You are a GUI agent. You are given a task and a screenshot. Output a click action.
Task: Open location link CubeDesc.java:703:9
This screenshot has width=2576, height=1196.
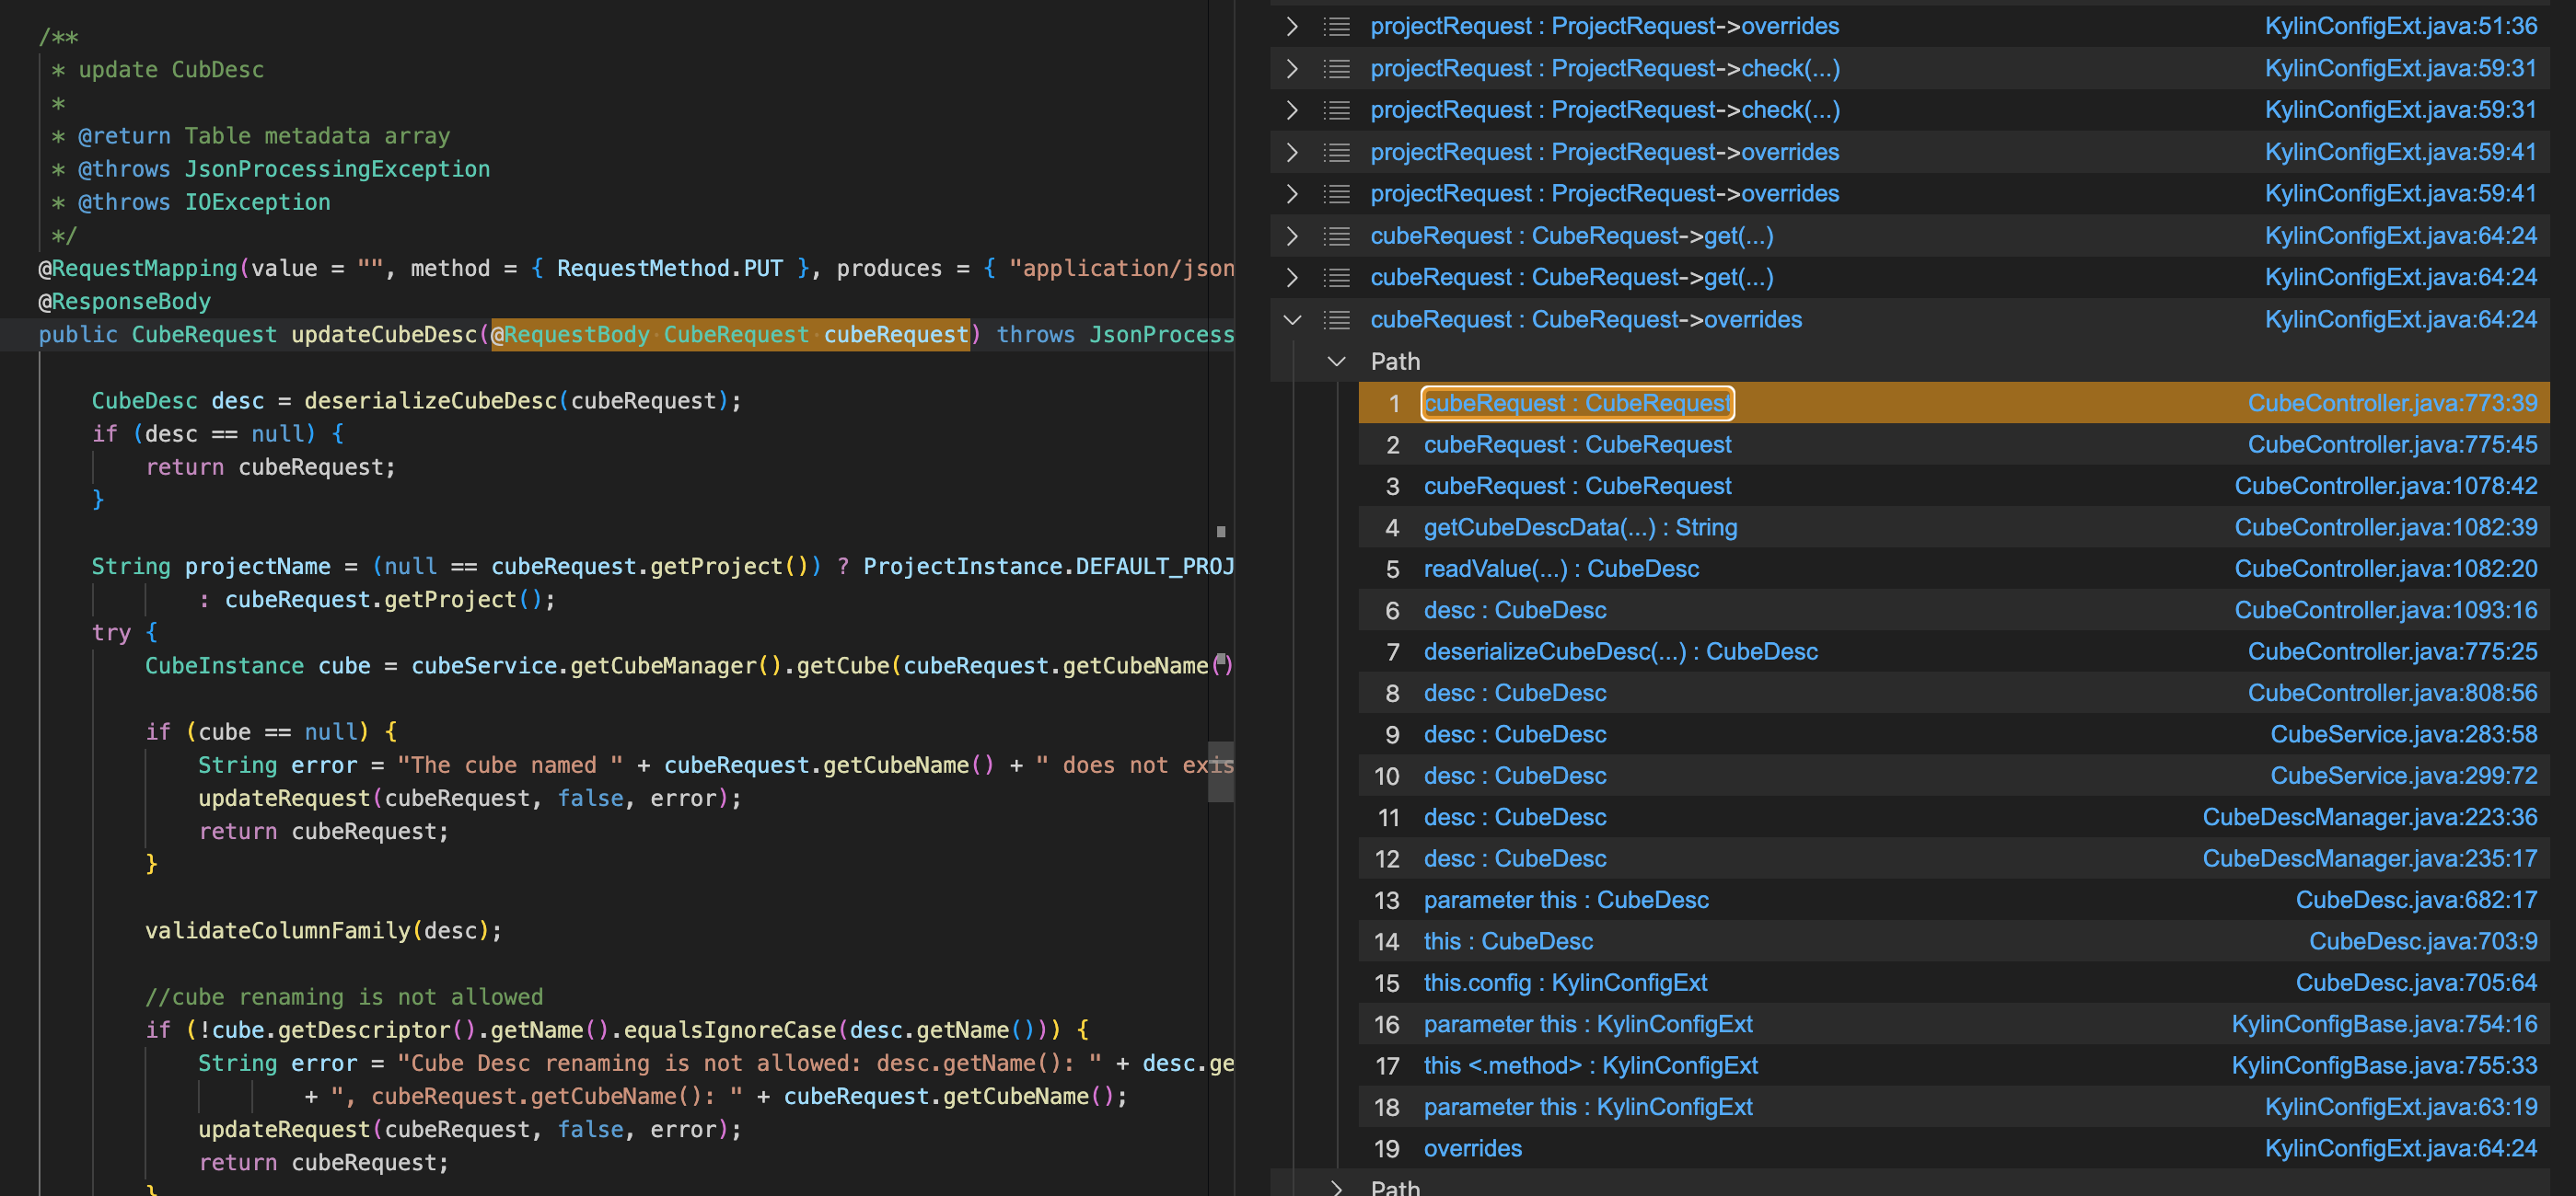[2423, 942]
